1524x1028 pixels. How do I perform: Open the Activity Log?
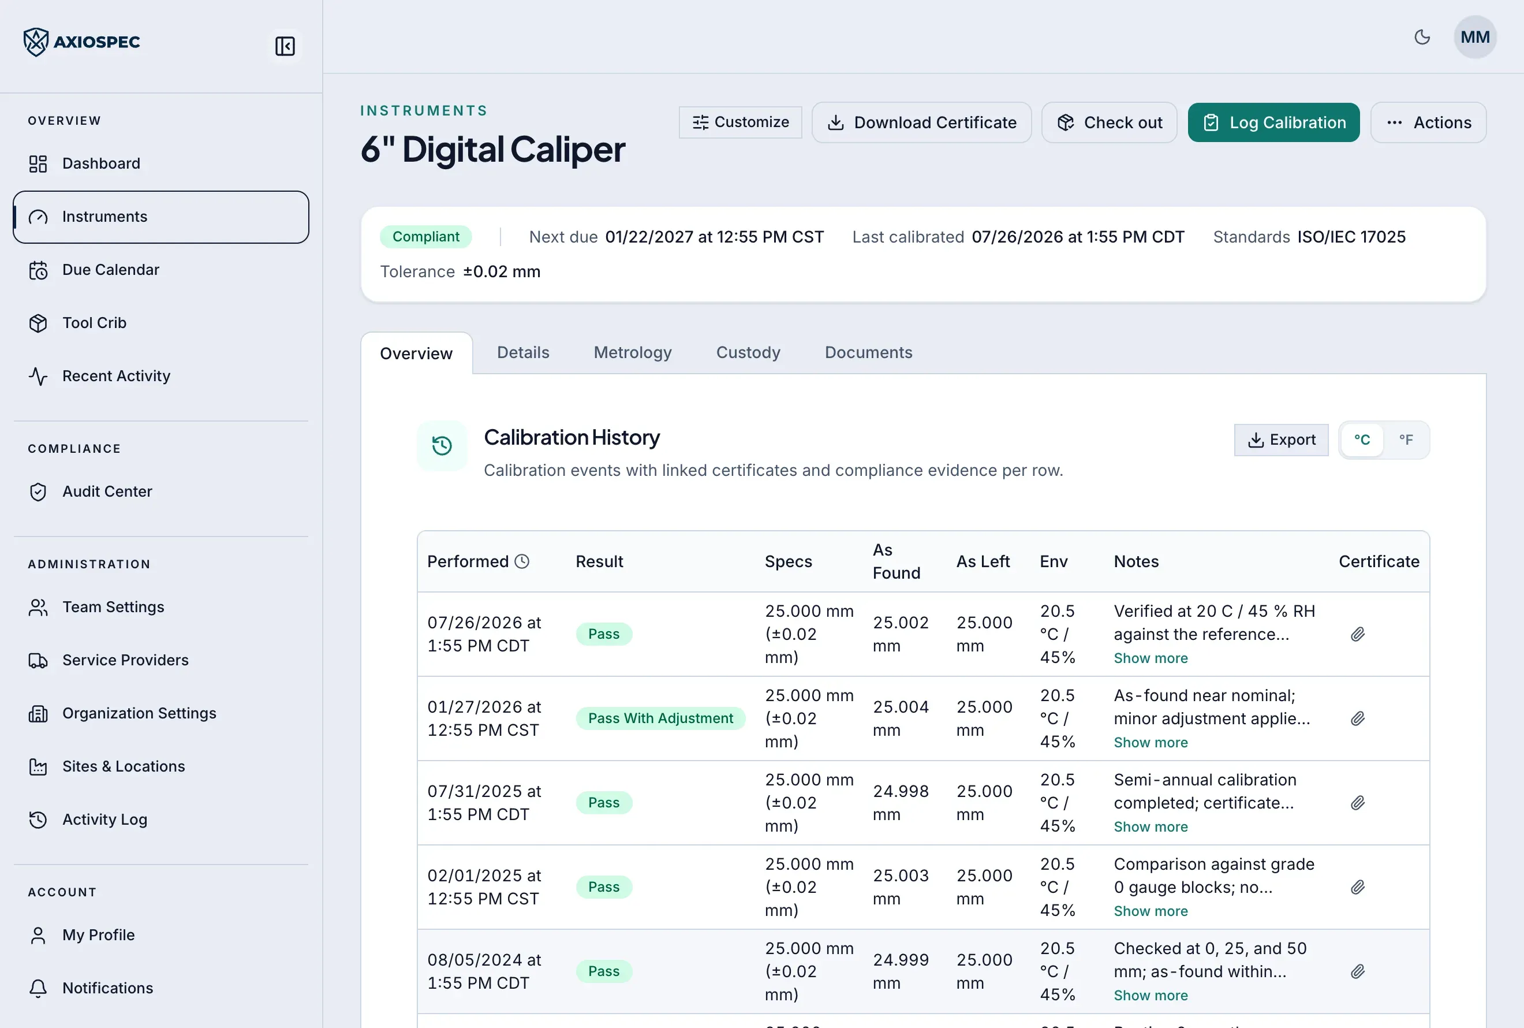160,820
